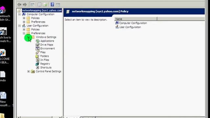Click the Computer Configuration icon in the right list
The image size is (210, 118).
point(117,23)
